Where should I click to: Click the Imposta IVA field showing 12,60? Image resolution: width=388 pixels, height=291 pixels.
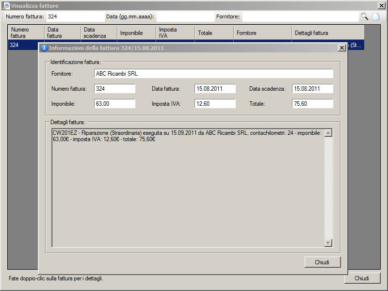pos(215,104)
